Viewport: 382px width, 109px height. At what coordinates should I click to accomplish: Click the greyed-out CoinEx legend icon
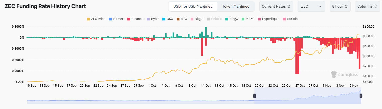(x=209, y=19)
